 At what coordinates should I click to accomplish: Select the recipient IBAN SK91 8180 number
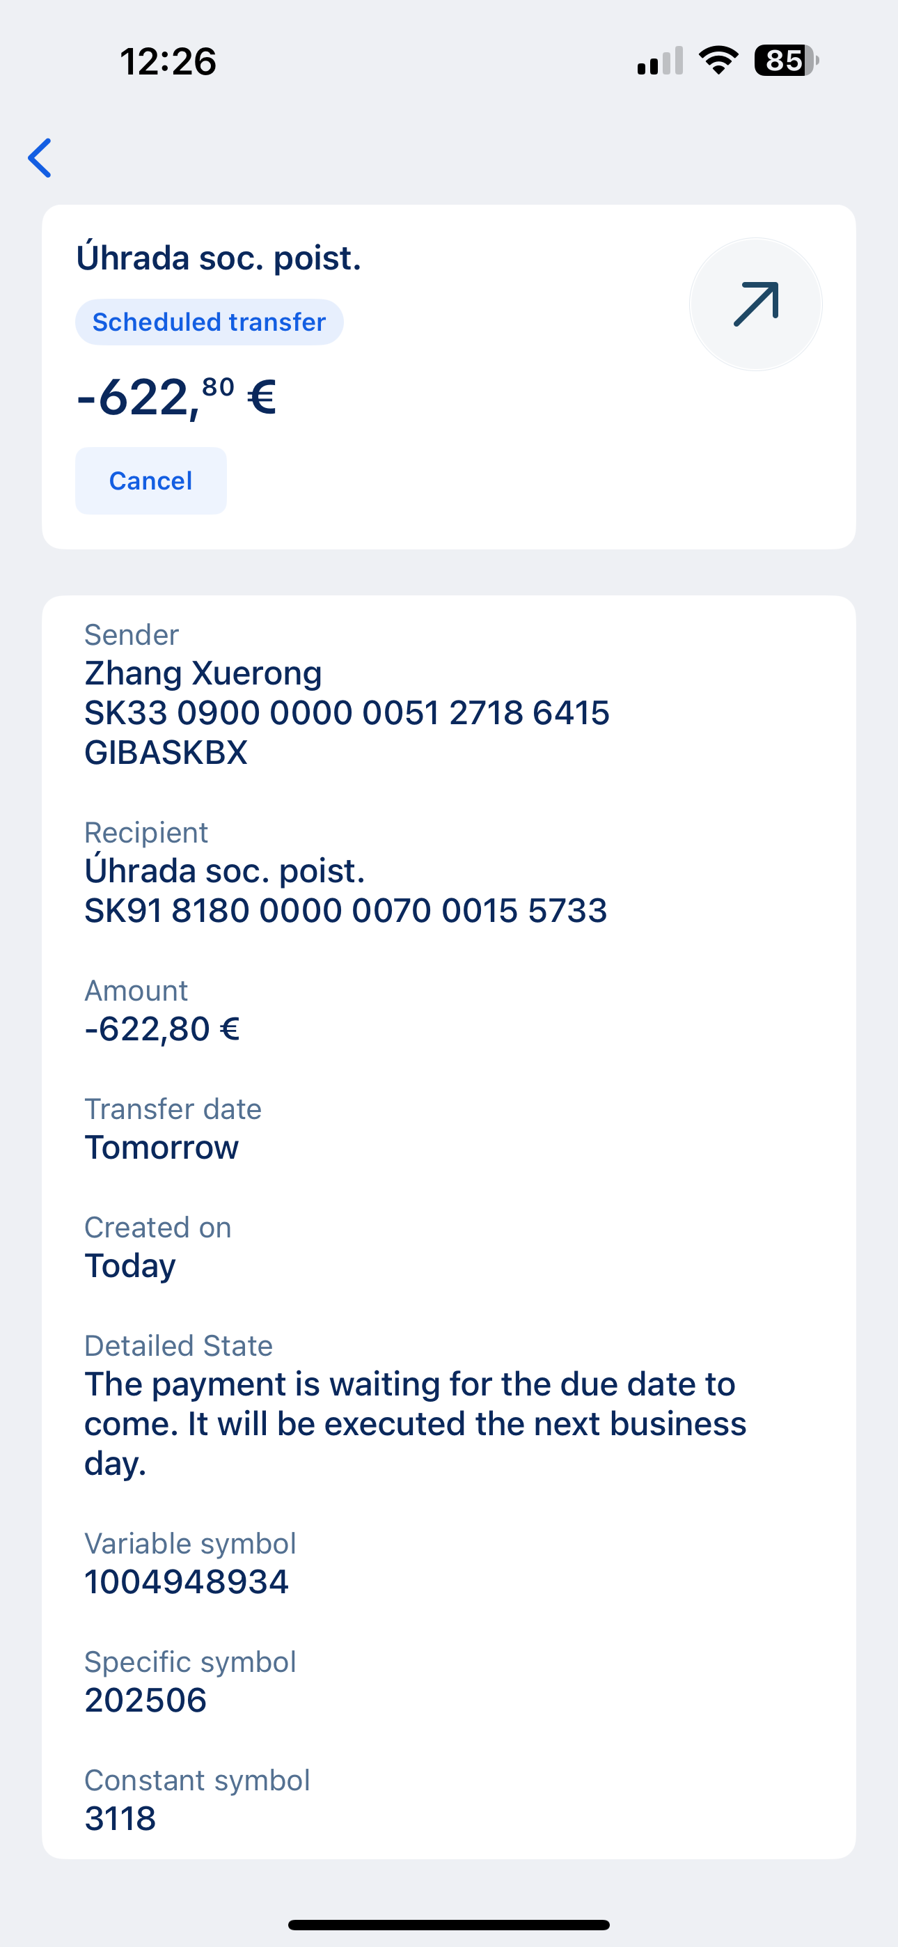[x=345, y=911]
